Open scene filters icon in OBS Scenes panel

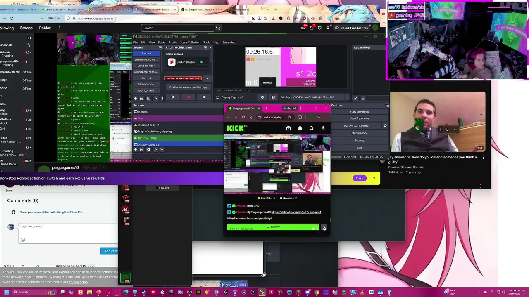(148, 98)
